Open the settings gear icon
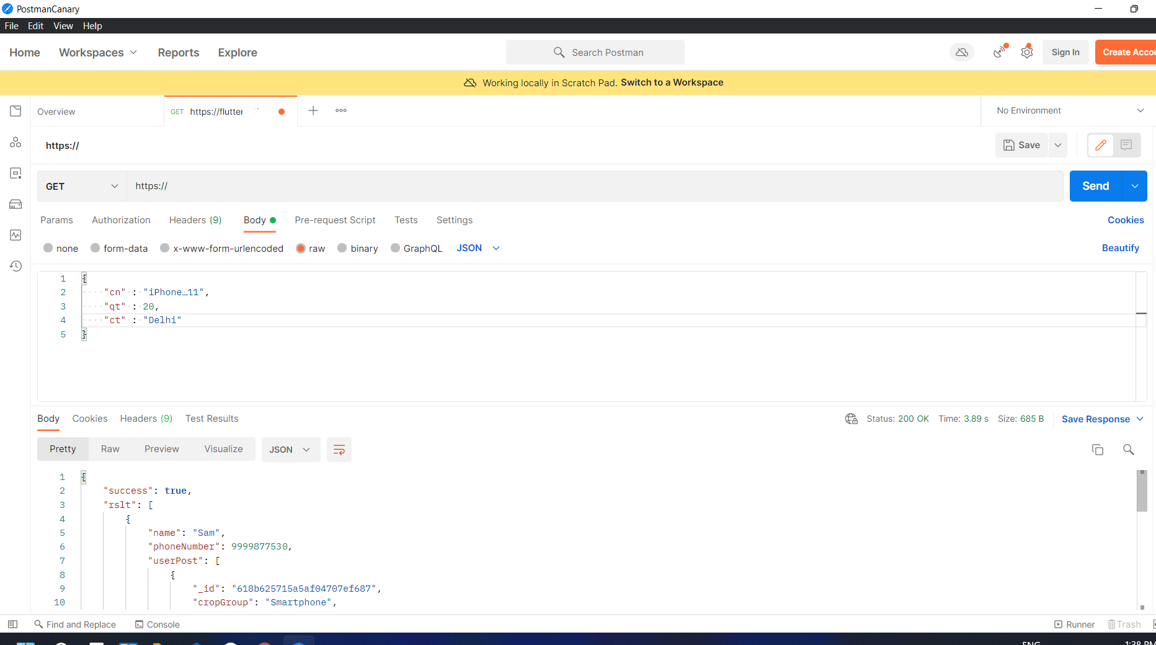The width and height of the screenshot is (1156, 645). 1027,52
